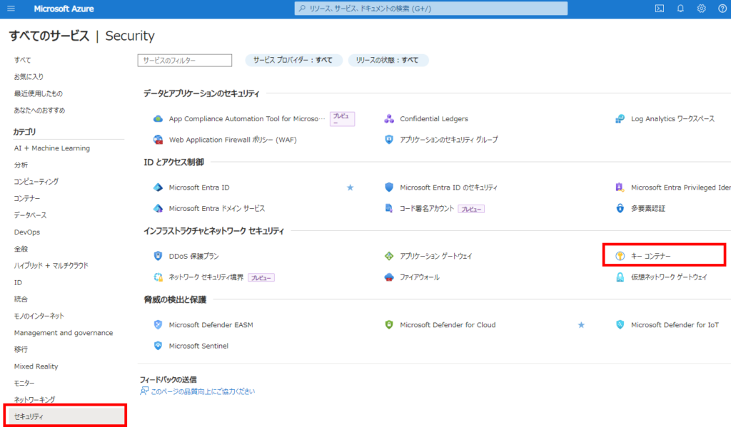Toggle favorite star for Microsoft Entra ID

coord(350,187)
